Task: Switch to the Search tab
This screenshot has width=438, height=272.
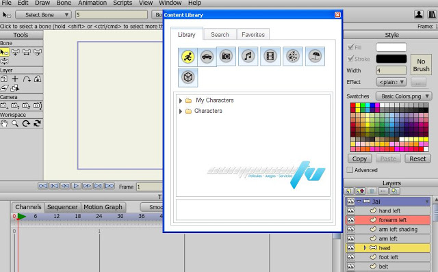Action: tap(220, 35)
